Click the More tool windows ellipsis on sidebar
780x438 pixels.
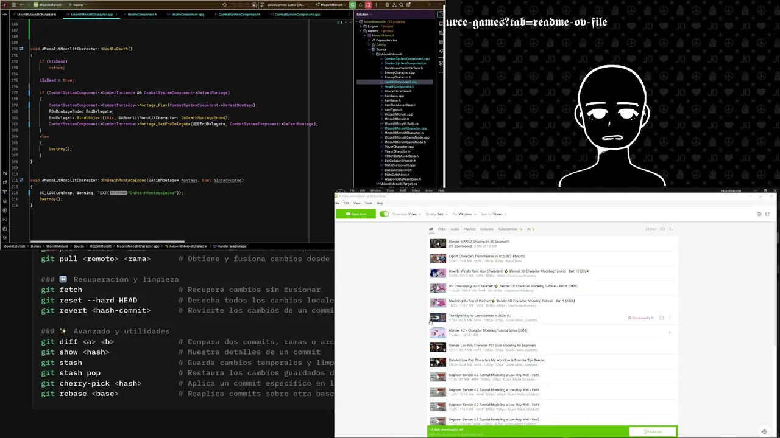(x=441, y=72)
